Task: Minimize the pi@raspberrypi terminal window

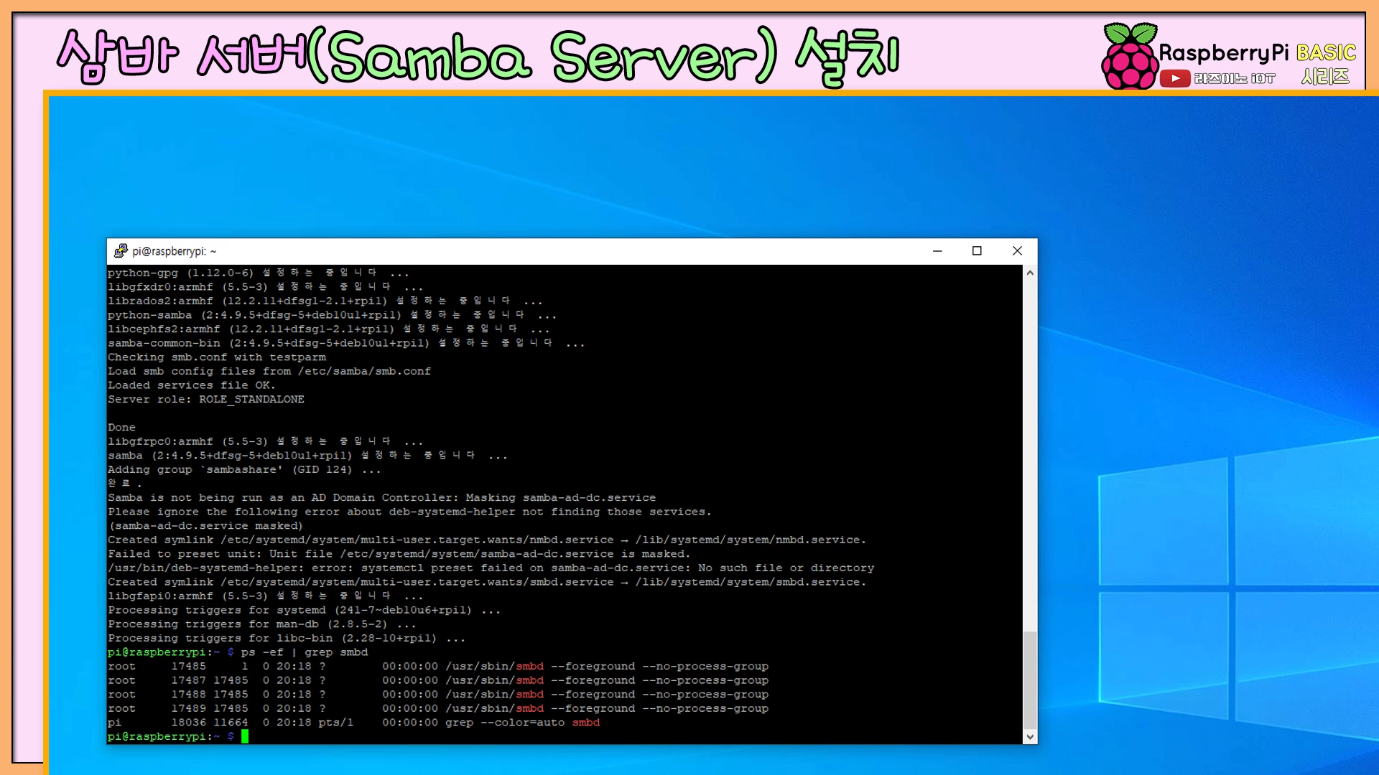Action: point(937,250)
